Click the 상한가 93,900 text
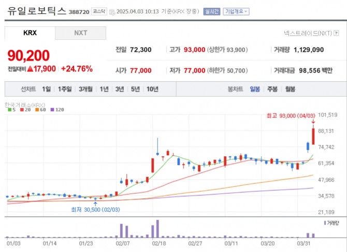Image resolution: width=347 pixels, height=252 pixels. tap(227, 50)
